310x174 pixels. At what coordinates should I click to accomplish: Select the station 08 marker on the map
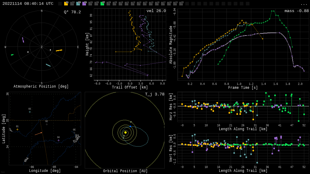click(x=74, y=133)
